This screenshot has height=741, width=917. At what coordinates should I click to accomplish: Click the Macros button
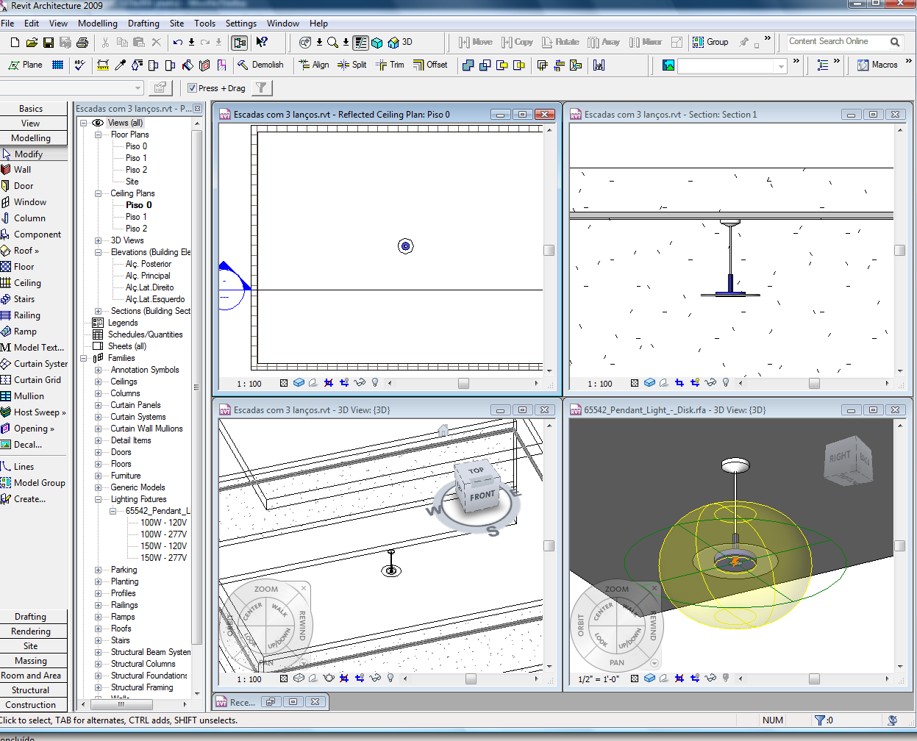pos(877,65)
